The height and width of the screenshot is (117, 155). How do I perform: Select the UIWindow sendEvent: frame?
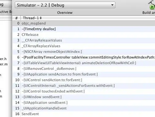tap(84, 97)
